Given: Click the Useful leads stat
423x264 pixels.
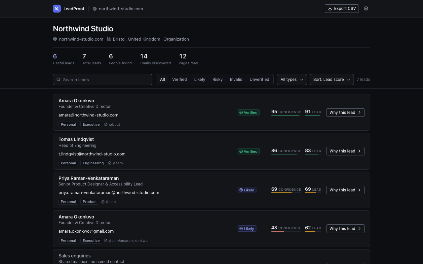Looking at the screenshot, I should tap(63, 59).
